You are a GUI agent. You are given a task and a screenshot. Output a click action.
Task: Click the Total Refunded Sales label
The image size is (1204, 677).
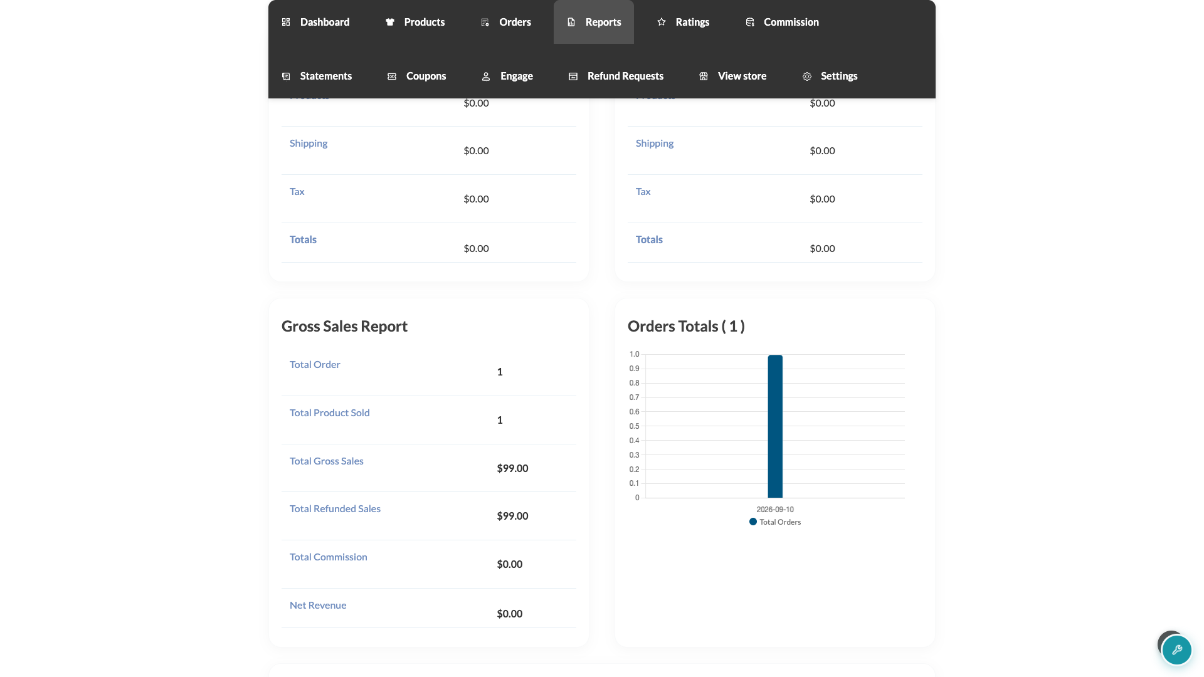click(x=335, y=509)
